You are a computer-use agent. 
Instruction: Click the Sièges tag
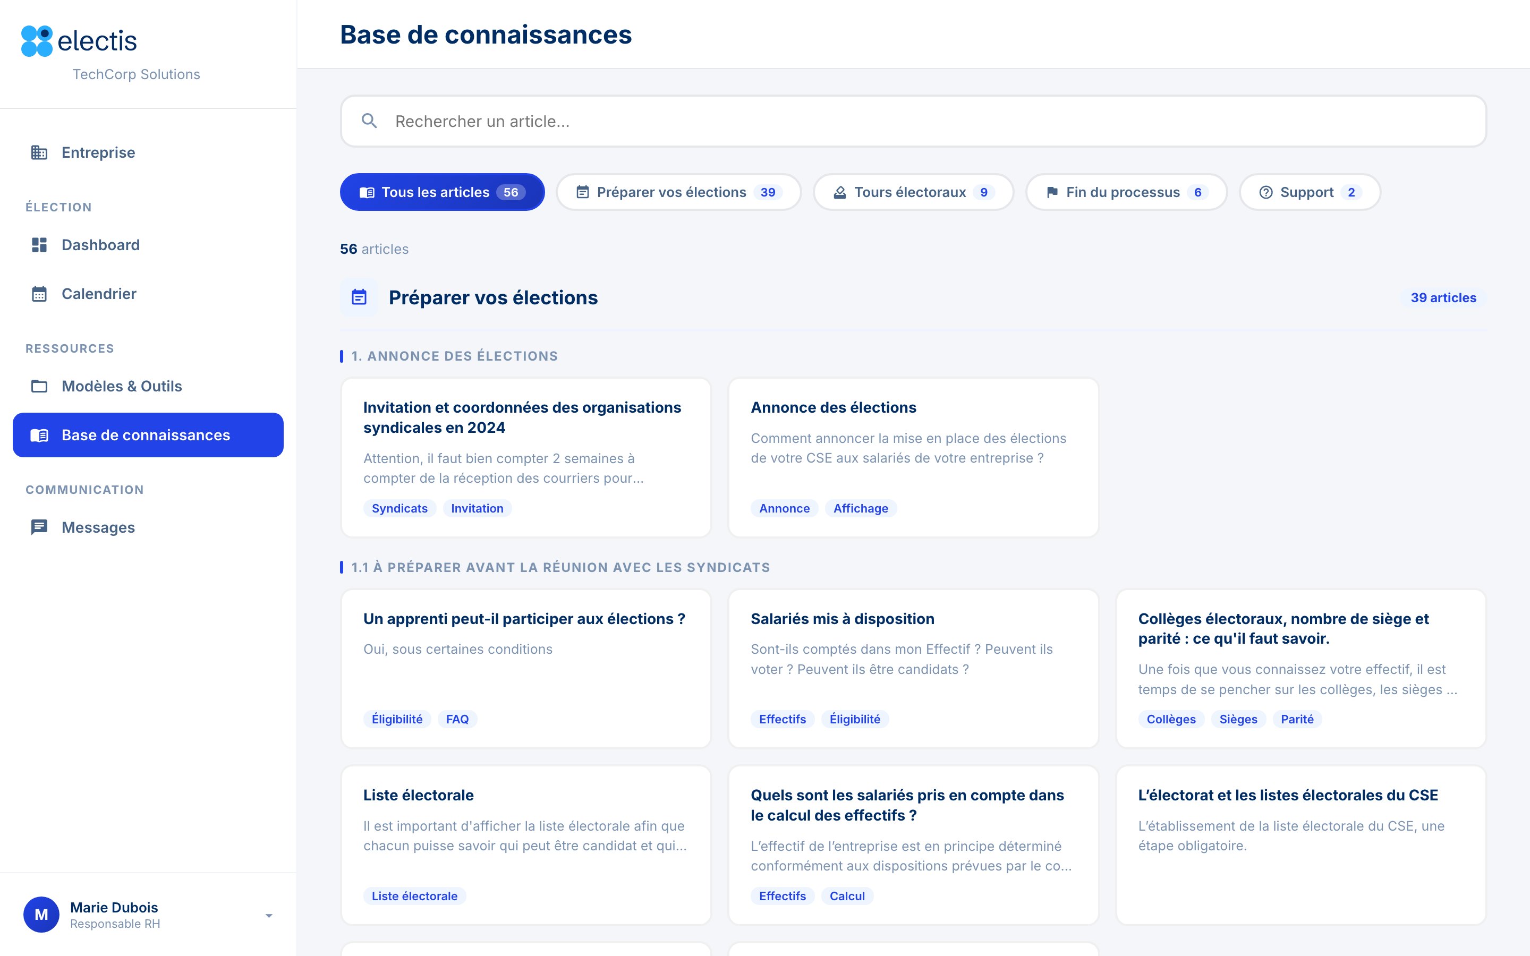coord(1238,719)
